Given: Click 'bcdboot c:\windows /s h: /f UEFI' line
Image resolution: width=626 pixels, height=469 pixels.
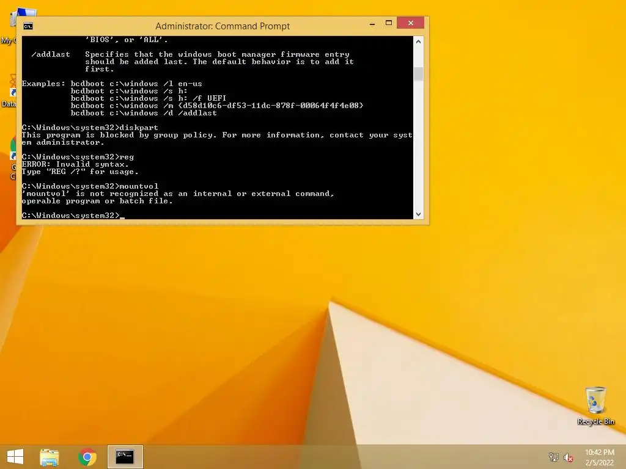Looking at the screenshot, I should [149, 98].
